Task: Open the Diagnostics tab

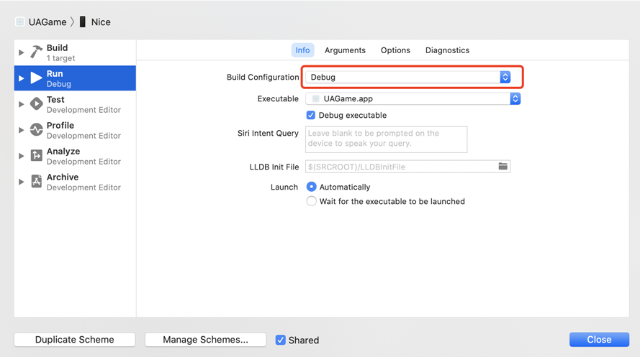Action: [447, 50]
